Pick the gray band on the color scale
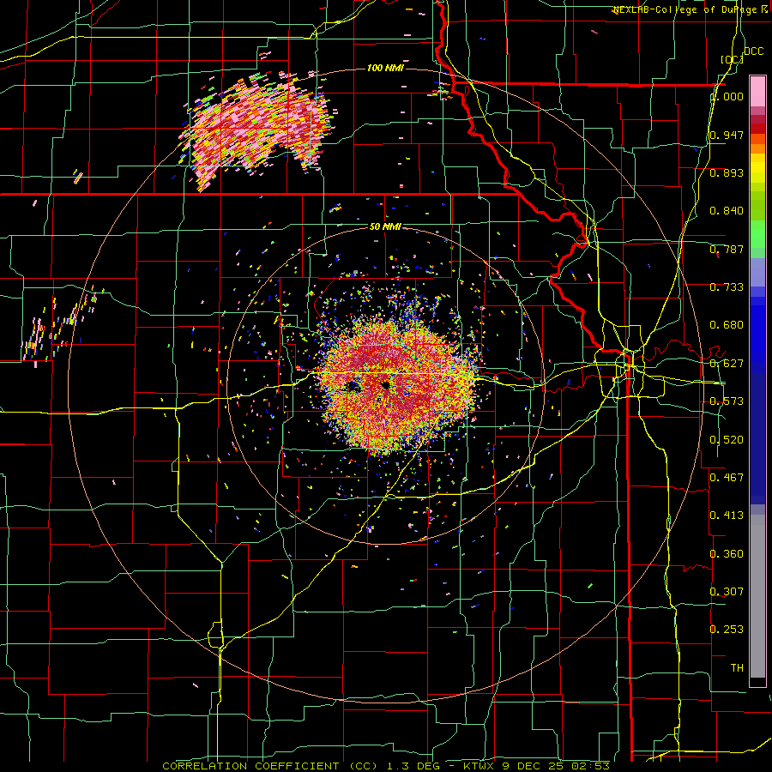 [757, 596]
